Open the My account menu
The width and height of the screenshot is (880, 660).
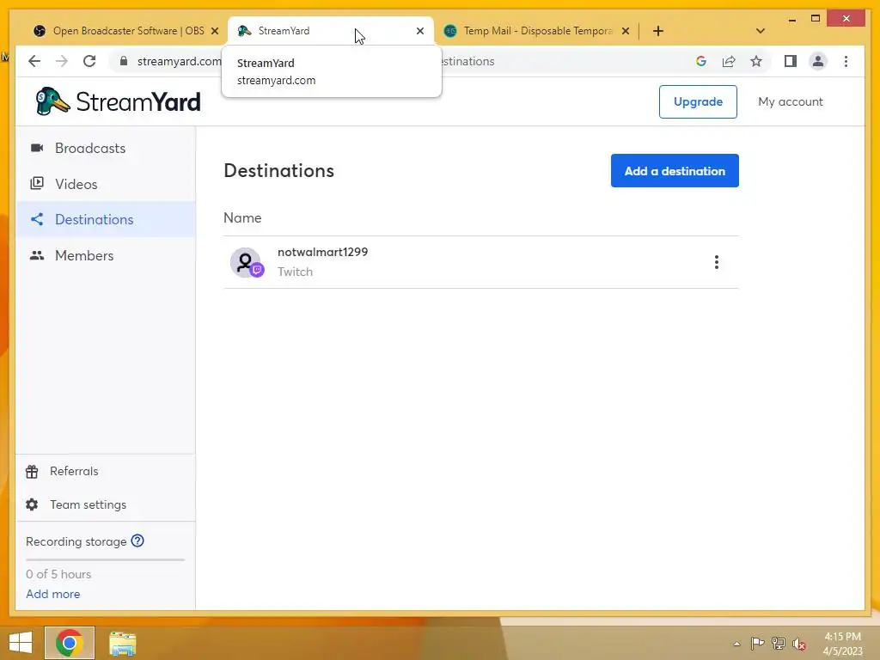(x=791, y=101)
